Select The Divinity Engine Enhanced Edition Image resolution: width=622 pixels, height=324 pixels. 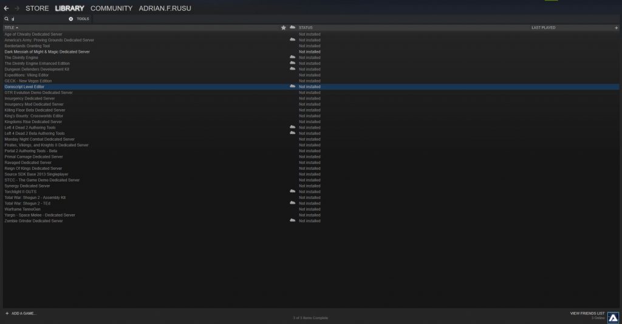(x=37, y=63)
